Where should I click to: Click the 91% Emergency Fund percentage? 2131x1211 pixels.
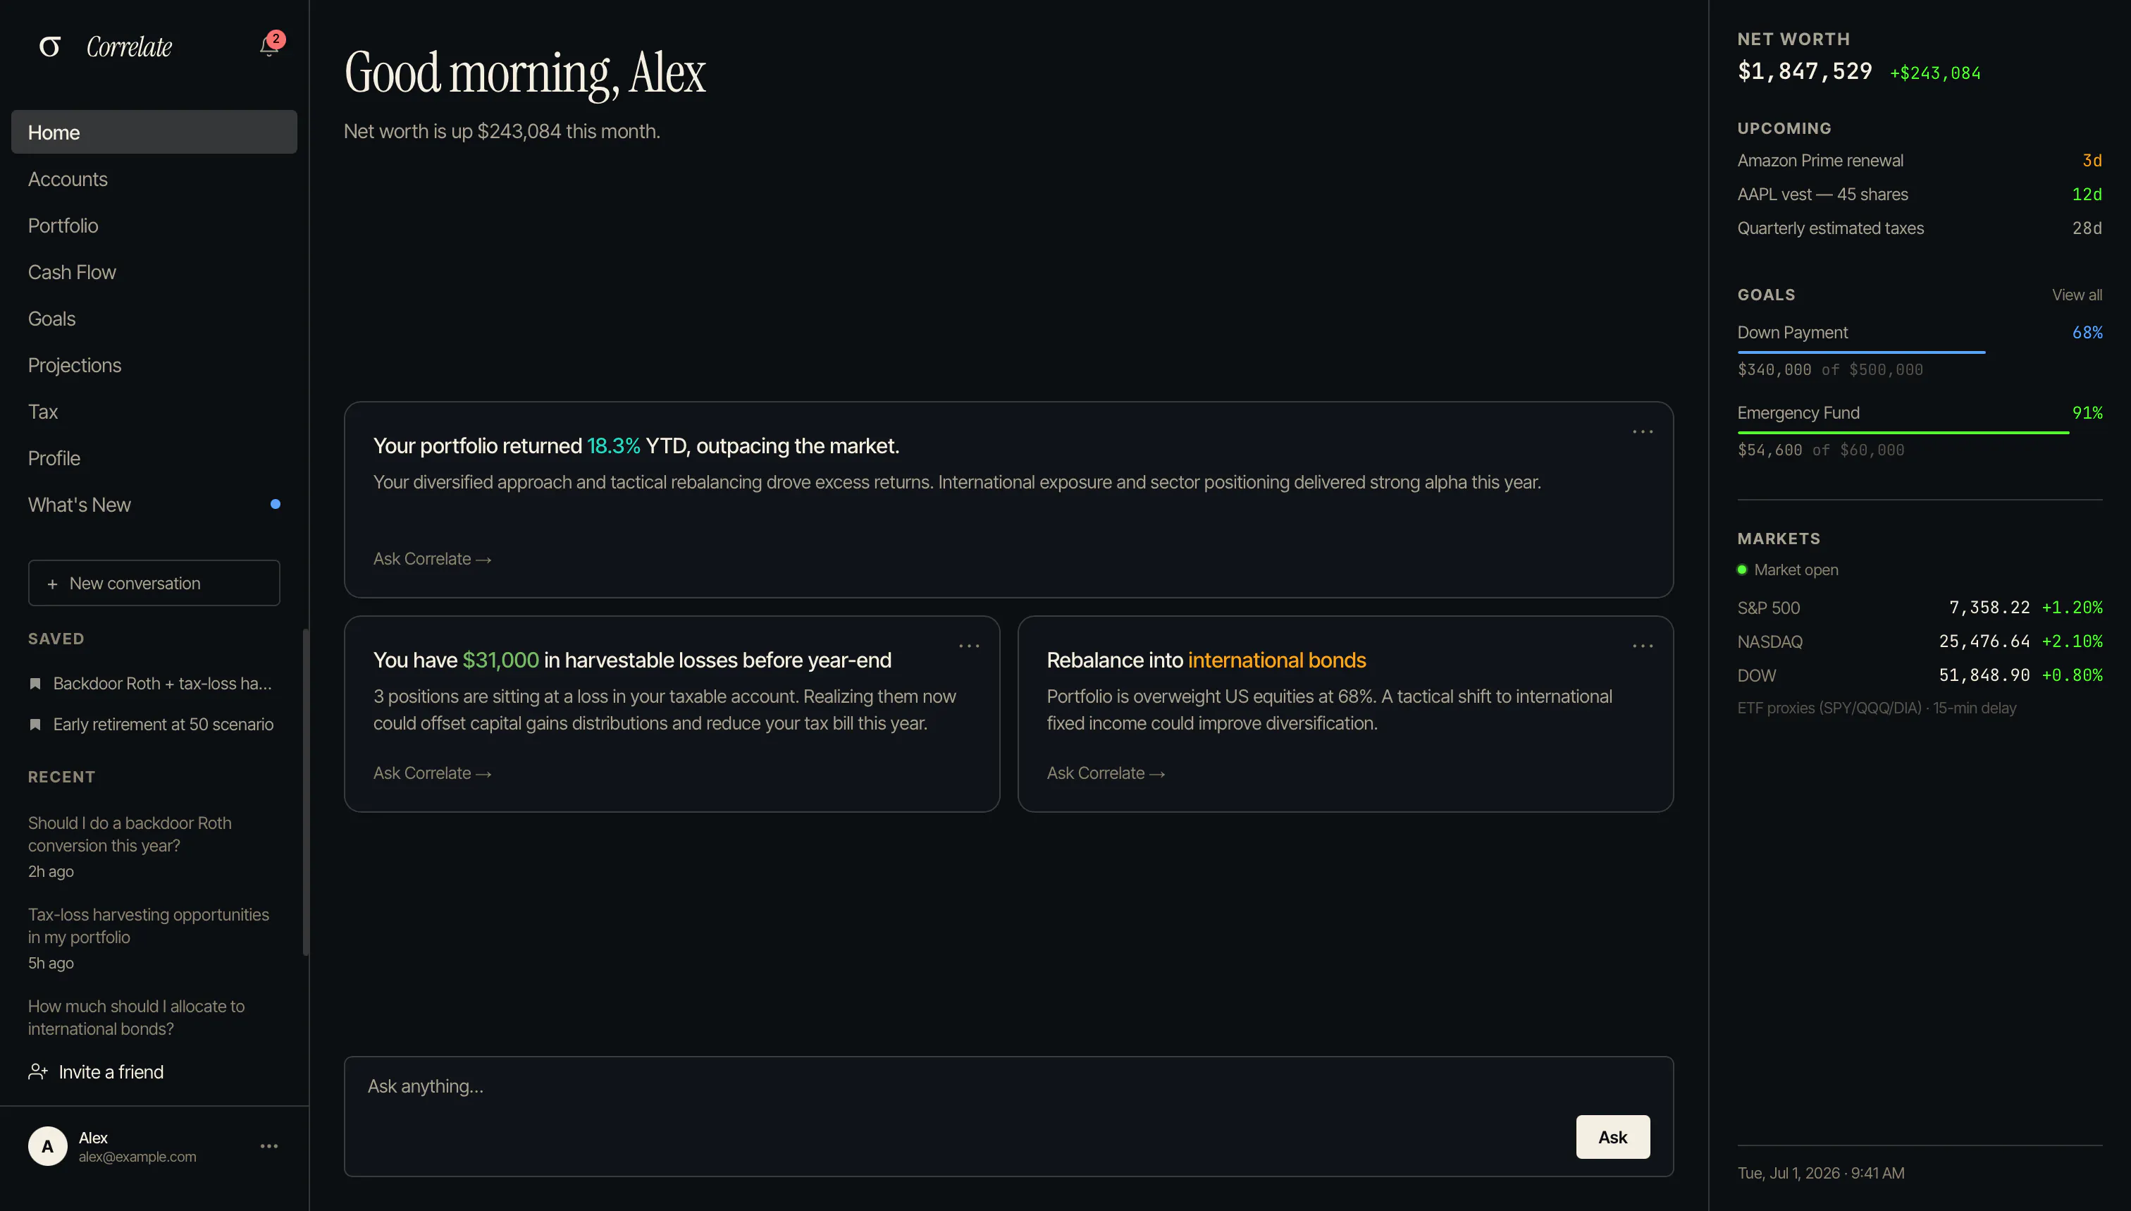(x=2087, y=413)
